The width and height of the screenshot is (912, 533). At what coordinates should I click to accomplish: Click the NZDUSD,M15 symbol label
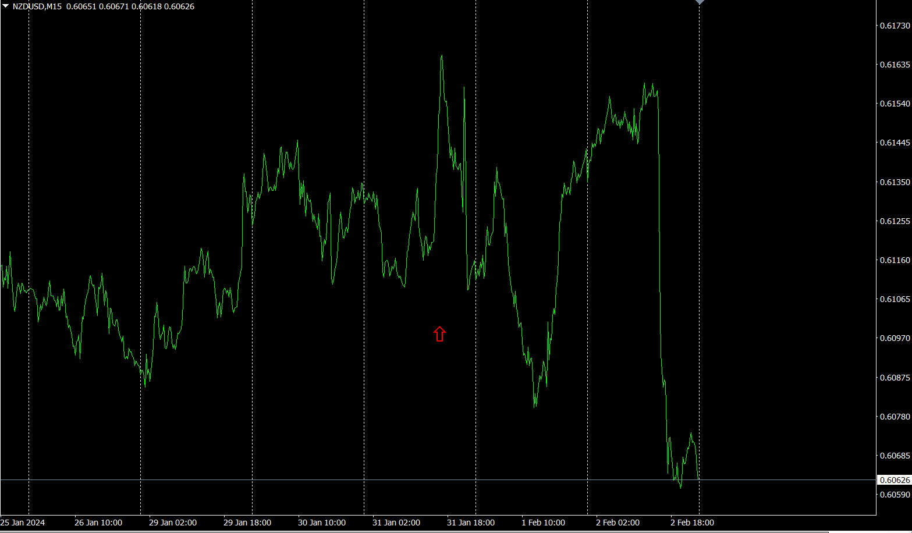(37, 6)
